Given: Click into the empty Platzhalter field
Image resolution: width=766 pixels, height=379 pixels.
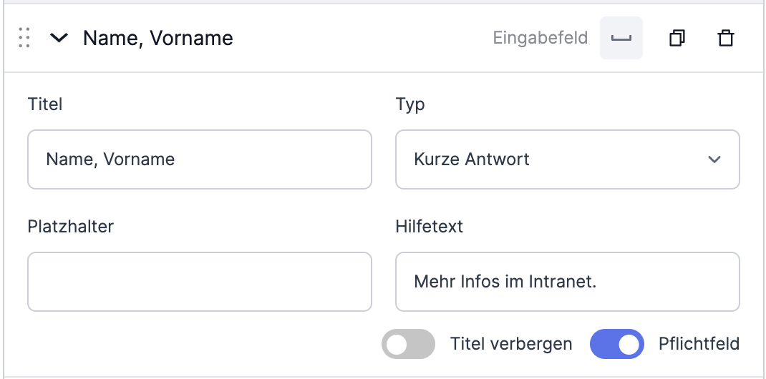Looking at the screenshot, I should (x=199, y=282).
